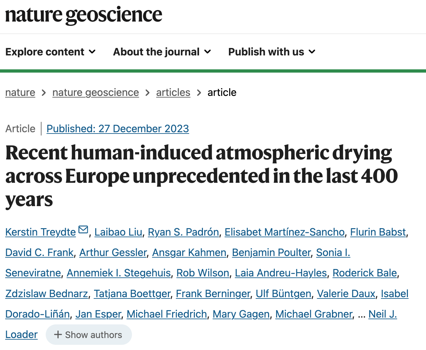This screenshot has width=426, height=350.
Task: Open the About the journal dropdown
Action: point(162,52)
